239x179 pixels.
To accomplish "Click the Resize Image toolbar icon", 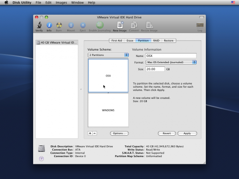I will pyautogui.click(x=149, y=25).
